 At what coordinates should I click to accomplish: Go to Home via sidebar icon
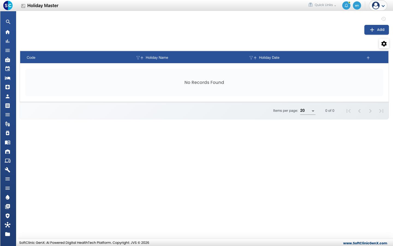[8, 32]
